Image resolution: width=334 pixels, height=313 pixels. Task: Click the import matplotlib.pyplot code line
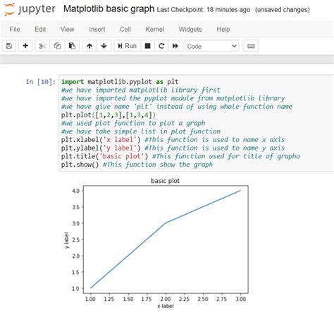[x=120, y=82]
